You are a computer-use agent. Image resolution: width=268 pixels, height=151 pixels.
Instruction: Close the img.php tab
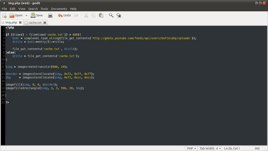20,22
